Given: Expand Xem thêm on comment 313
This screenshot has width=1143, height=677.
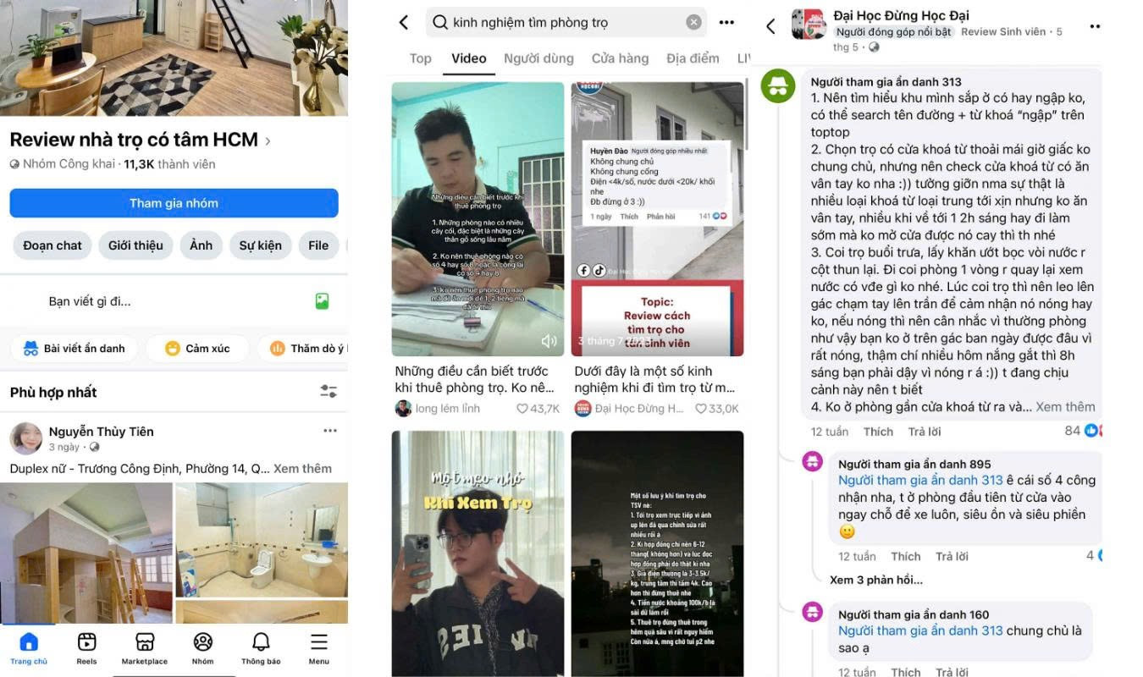Looking at the screenshot, I should [1065, 406].
